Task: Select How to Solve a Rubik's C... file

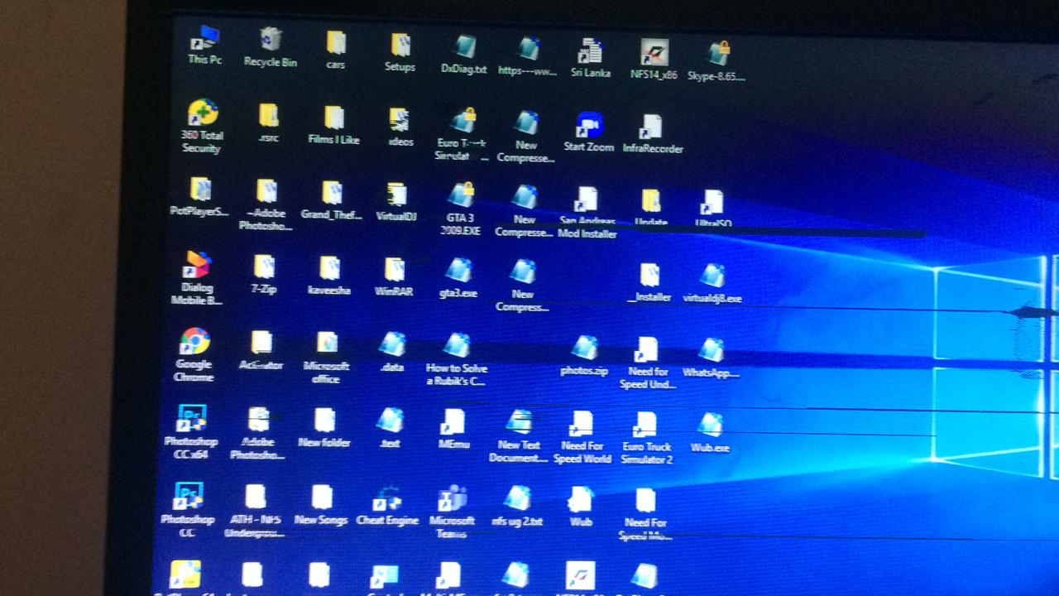Action: (x=457, y=360)
